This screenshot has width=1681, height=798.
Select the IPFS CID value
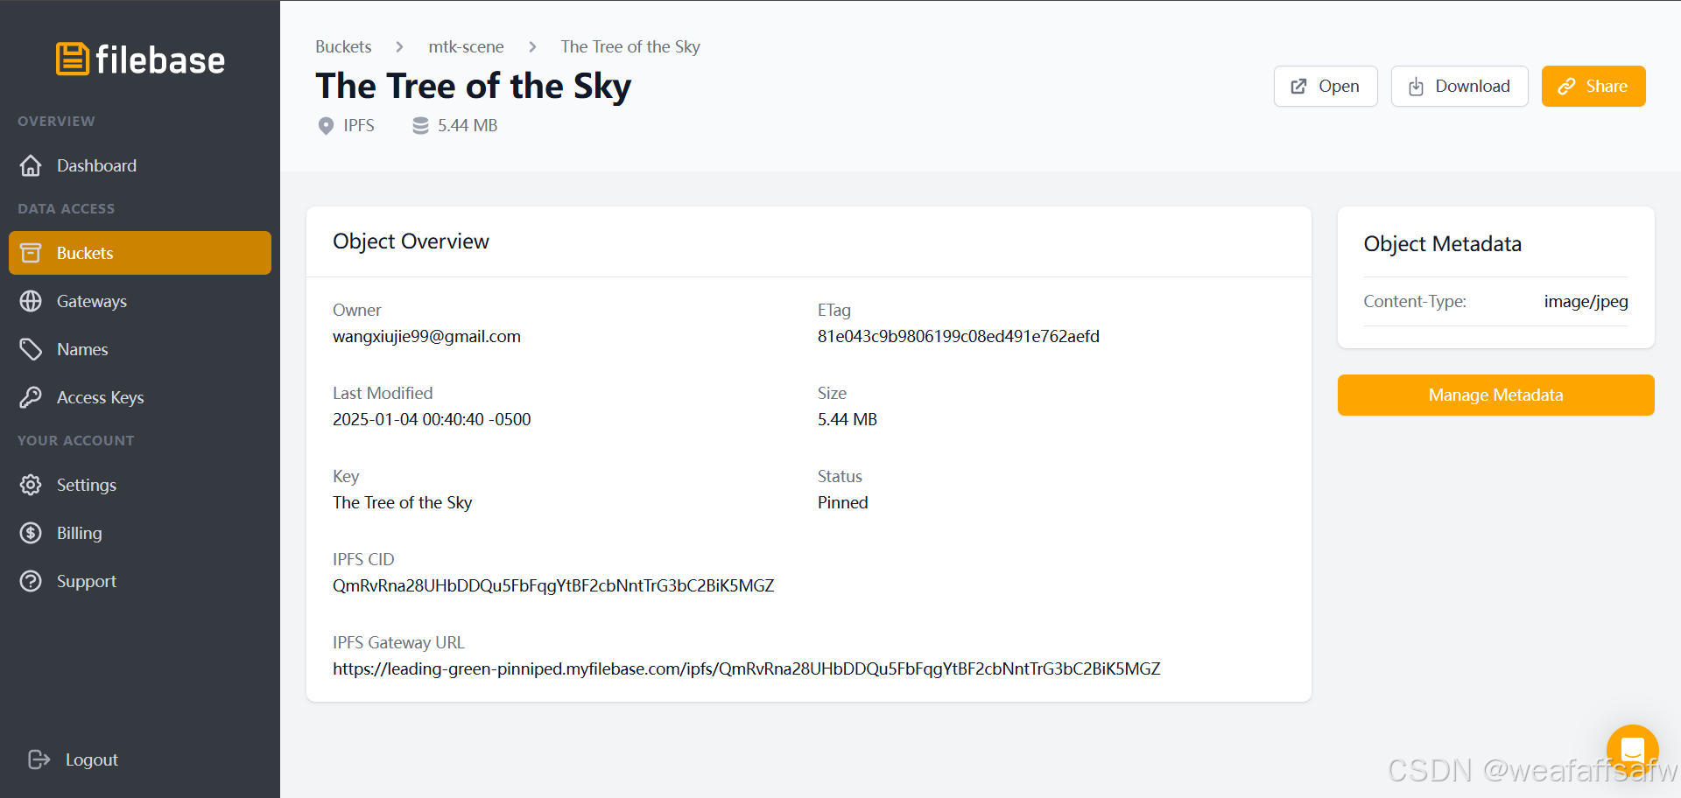(553, 585)
